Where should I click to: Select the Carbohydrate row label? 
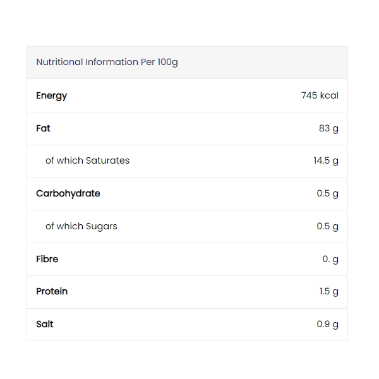(x=68, y=193)
